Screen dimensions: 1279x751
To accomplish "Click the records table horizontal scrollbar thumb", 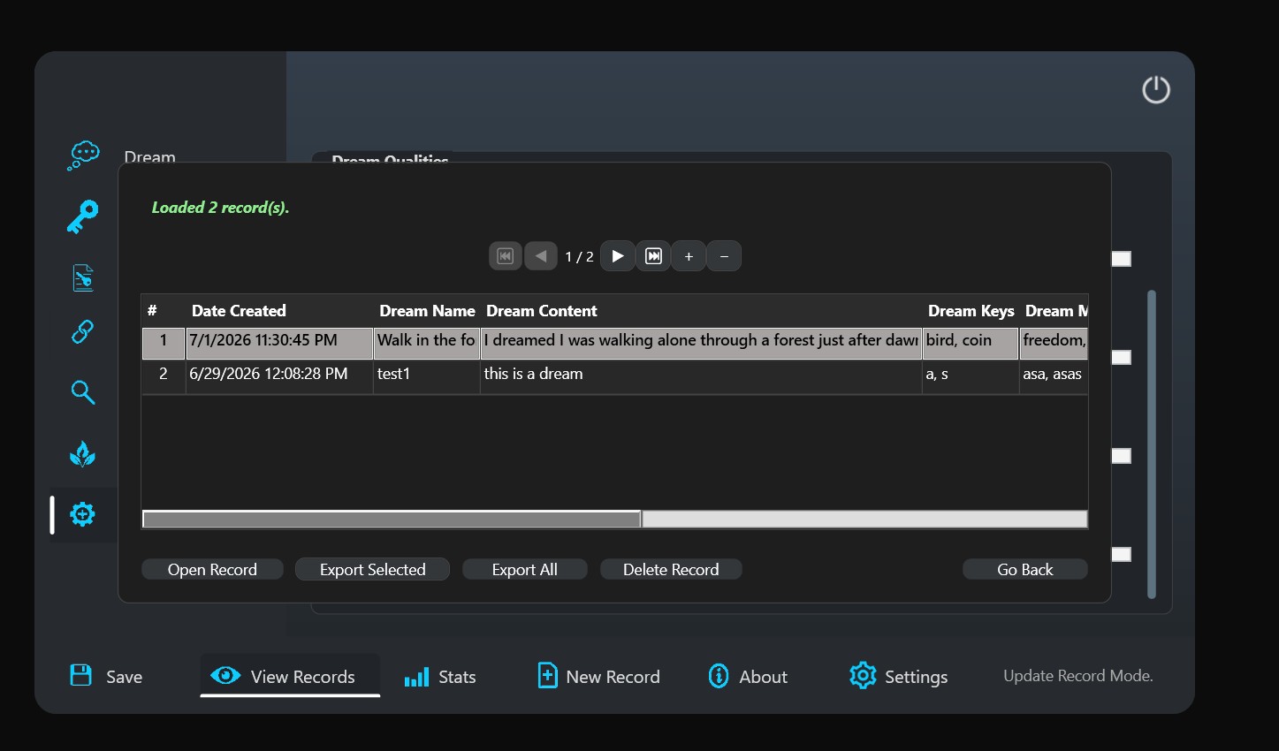I will pos(392,520).
